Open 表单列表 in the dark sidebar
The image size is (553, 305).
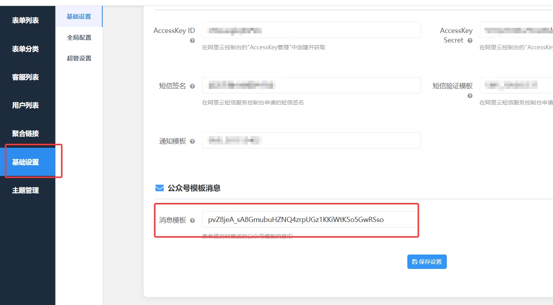pos(25,21)
